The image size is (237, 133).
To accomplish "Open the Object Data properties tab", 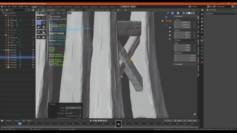I will tap(202, 54).
